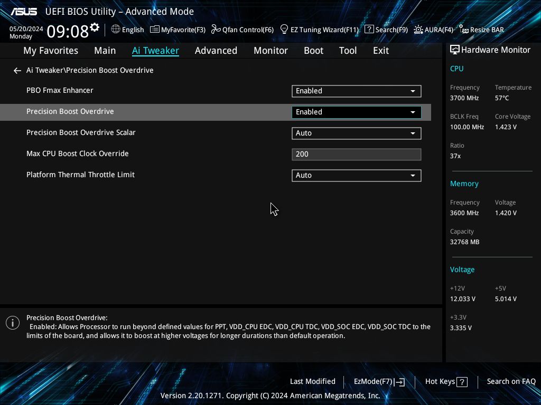This screenshot has width=541, height=405.
Task: Click the Resize BAR label
Action: tap(487, 30)
